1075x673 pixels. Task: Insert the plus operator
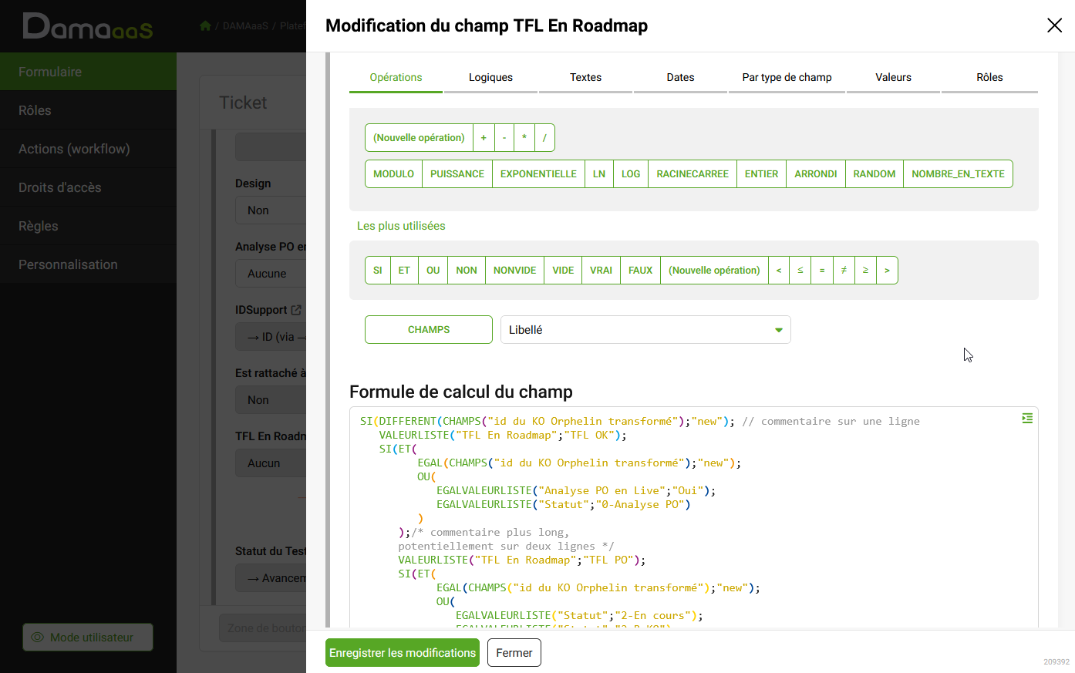(x=484, y=138)
